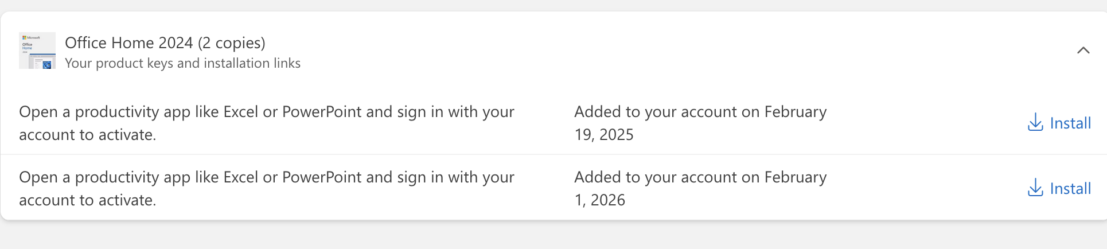Click the download icon for February 19, 2025 copy

click(x=1035, y=123)
